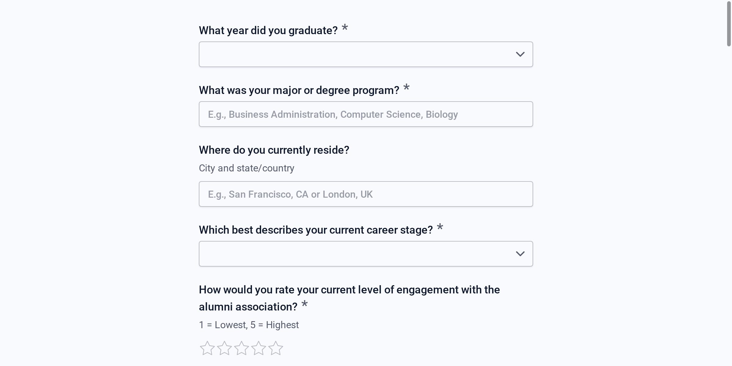Click the alumni association engagement question heading
The width and height of the screenshot is (732, 366).
click(349, 290)
